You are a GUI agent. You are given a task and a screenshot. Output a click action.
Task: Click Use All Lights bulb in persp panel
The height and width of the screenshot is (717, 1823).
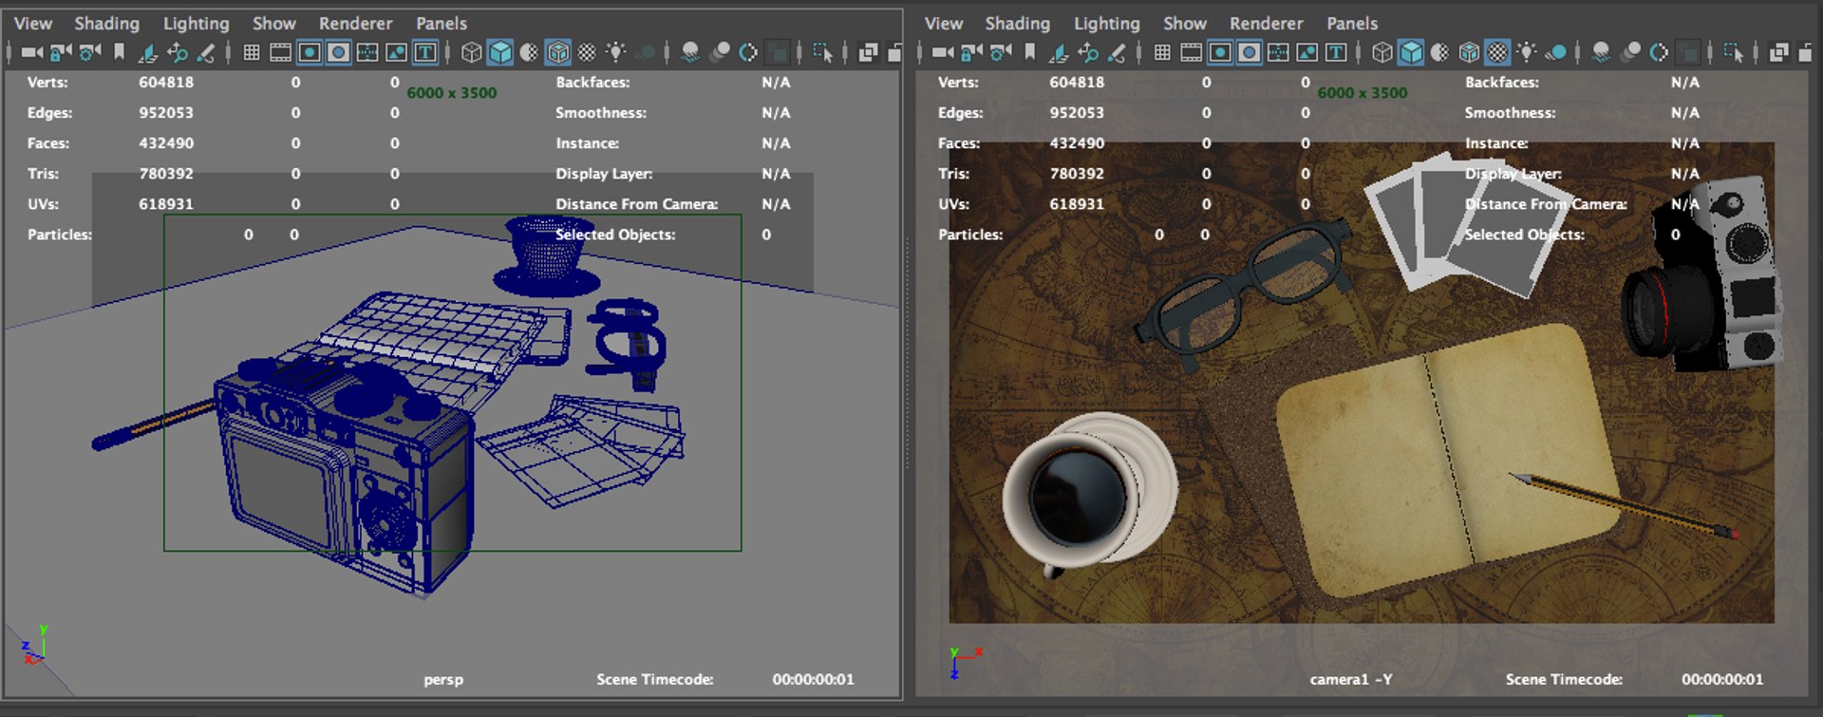[616, 52]
